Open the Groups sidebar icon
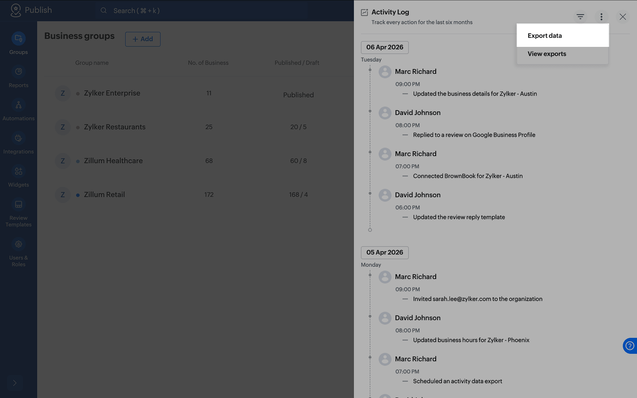This screenshot has width=637, height=398. pyautogui.click(x=19, y=39)
